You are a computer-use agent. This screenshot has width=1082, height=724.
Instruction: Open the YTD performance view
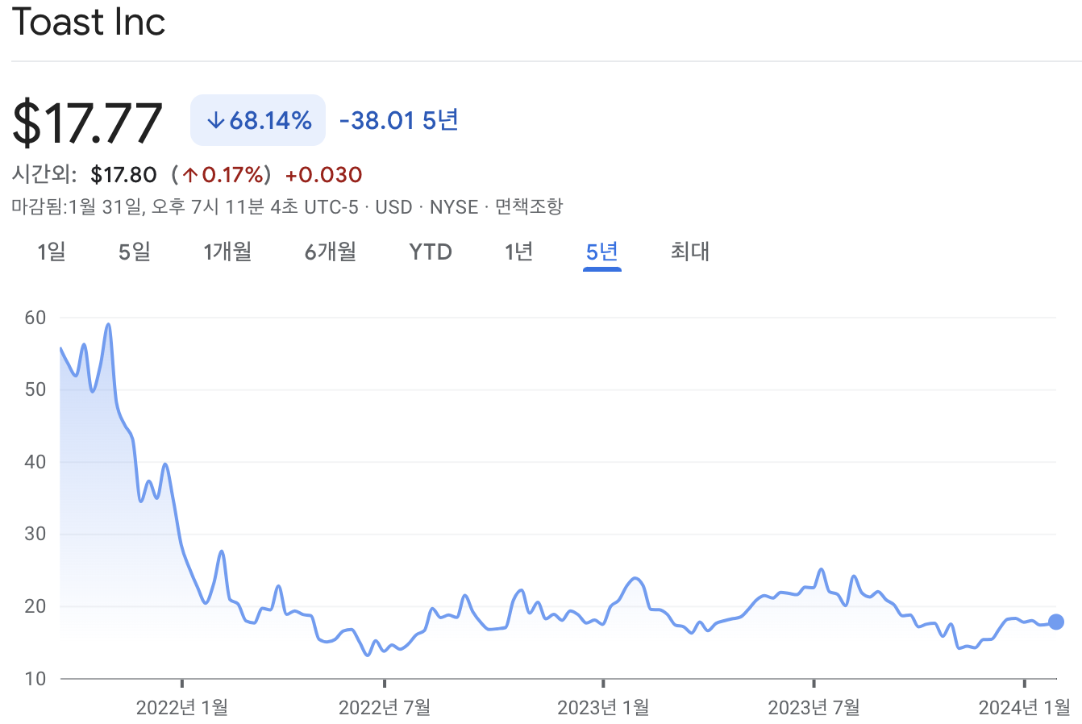tap(430, 252)
